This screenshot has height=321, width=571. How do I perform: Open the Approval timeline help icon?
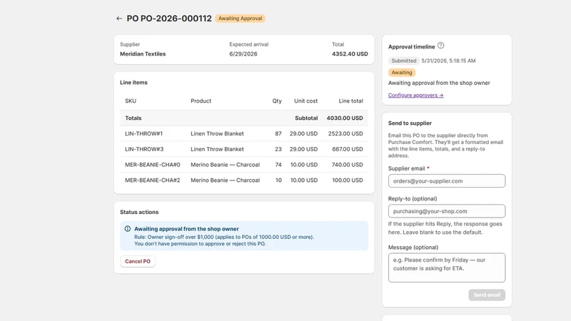pyautogui.click(x=440, y=46)
